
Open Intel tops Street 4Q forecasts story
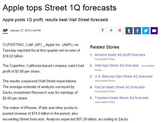click(117, 66)
